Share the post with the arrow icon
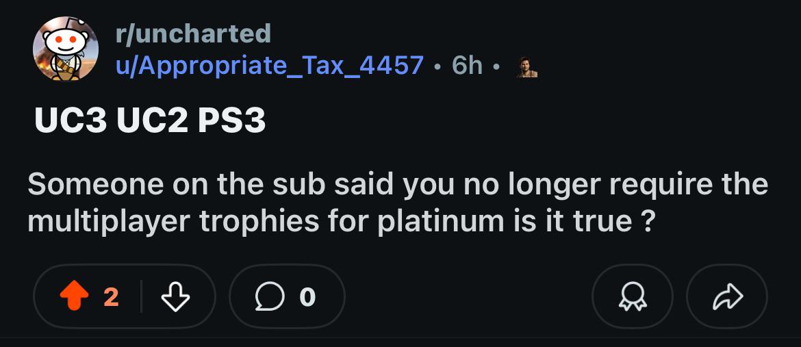801x347 pixels. [x=728, y=296]
